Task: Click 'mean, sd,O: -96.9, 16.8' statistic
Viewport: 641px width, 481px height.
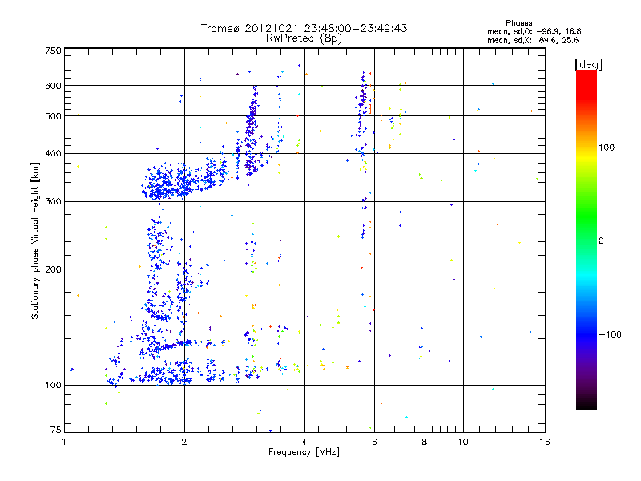Action: click(534, 31)
